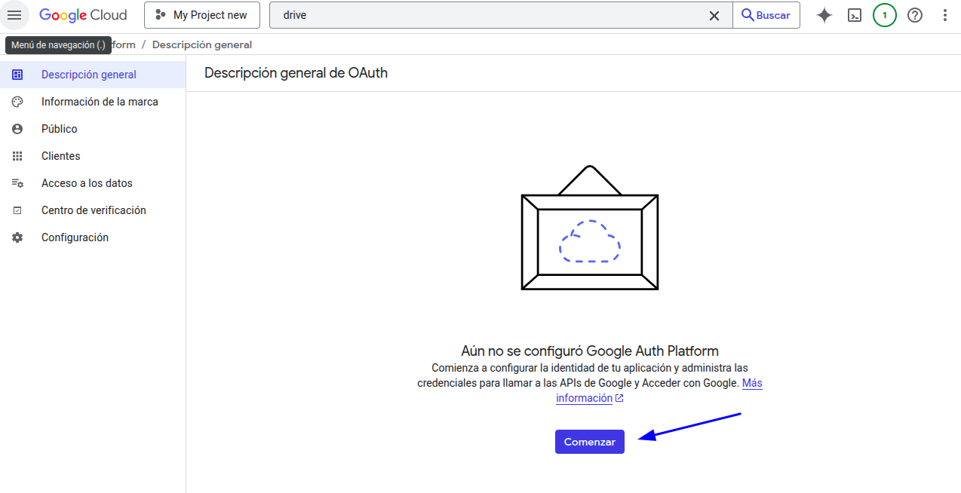
Task: Click the Clientes grid icon in sidebar
Action: 17,156
